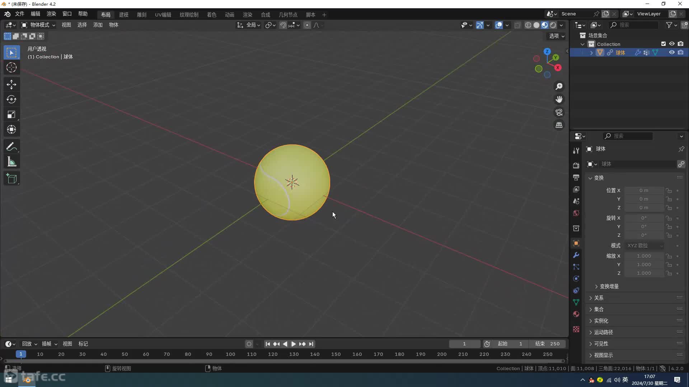The image size is (689, 387).
Task: Open the Texture properties tab
Action: point(576,329)
